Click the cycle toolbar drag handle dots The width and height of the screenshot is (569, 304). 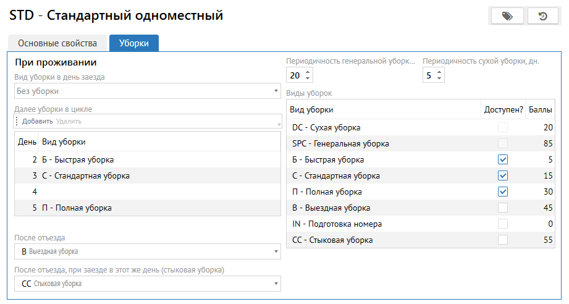point(17,121)
